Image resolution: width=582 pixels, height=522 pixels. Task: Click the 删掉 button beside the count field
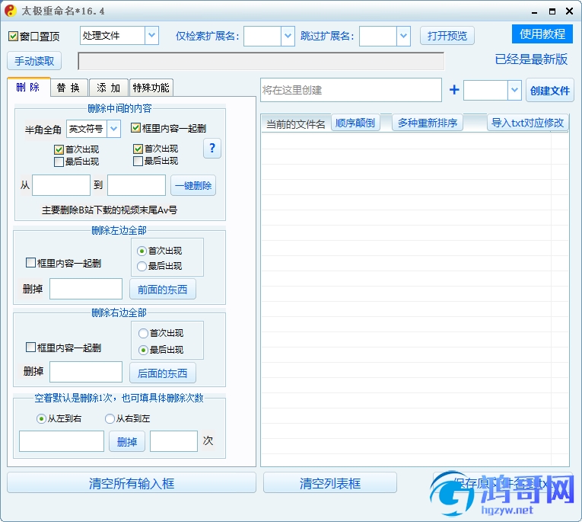click(127, 442)
